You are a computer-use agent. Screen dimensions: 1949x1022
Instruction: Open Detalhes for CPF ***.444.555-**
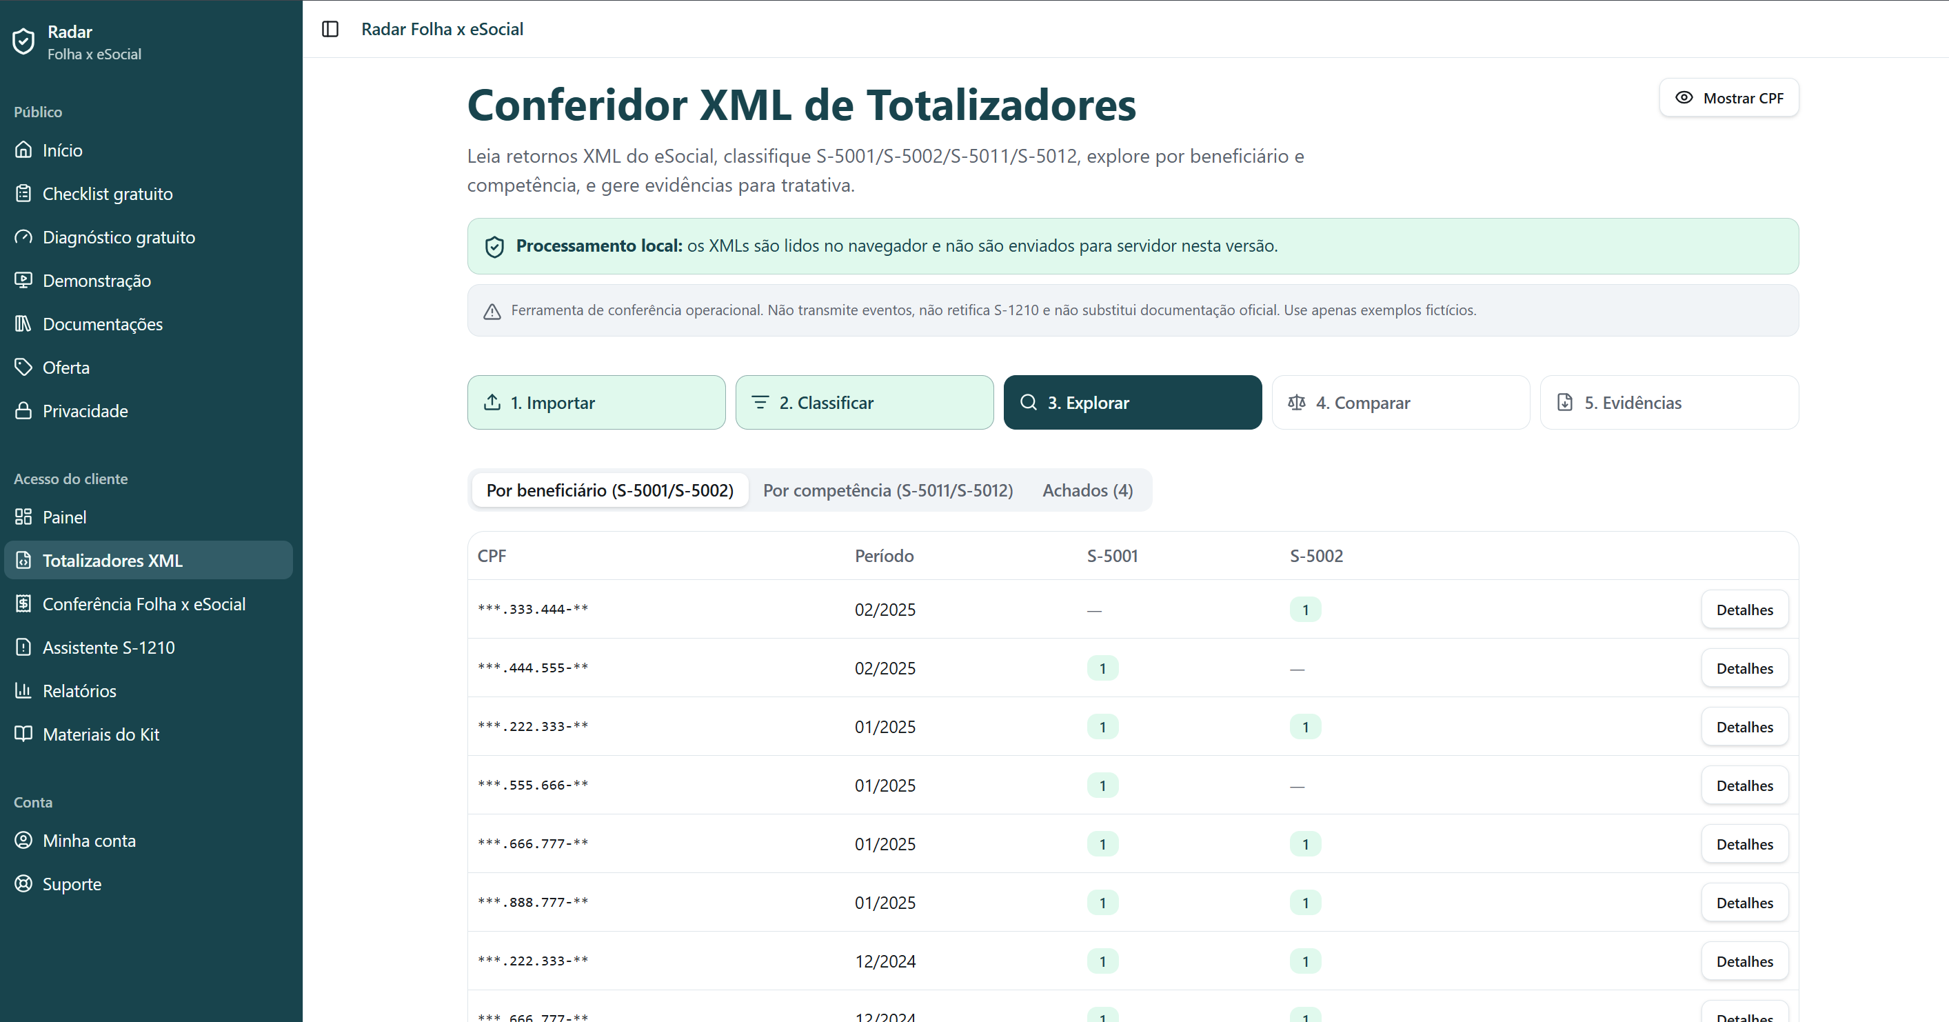pos(1744,668)
